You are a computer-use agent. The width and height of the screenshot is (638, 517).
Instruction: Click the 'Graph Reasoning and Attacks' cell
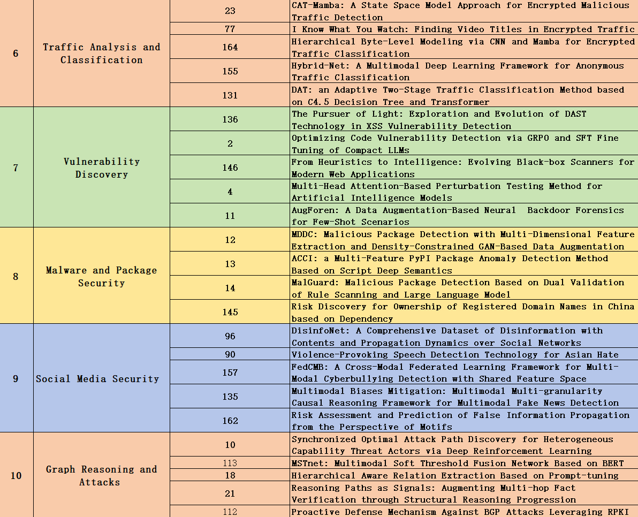pos(102,475)
